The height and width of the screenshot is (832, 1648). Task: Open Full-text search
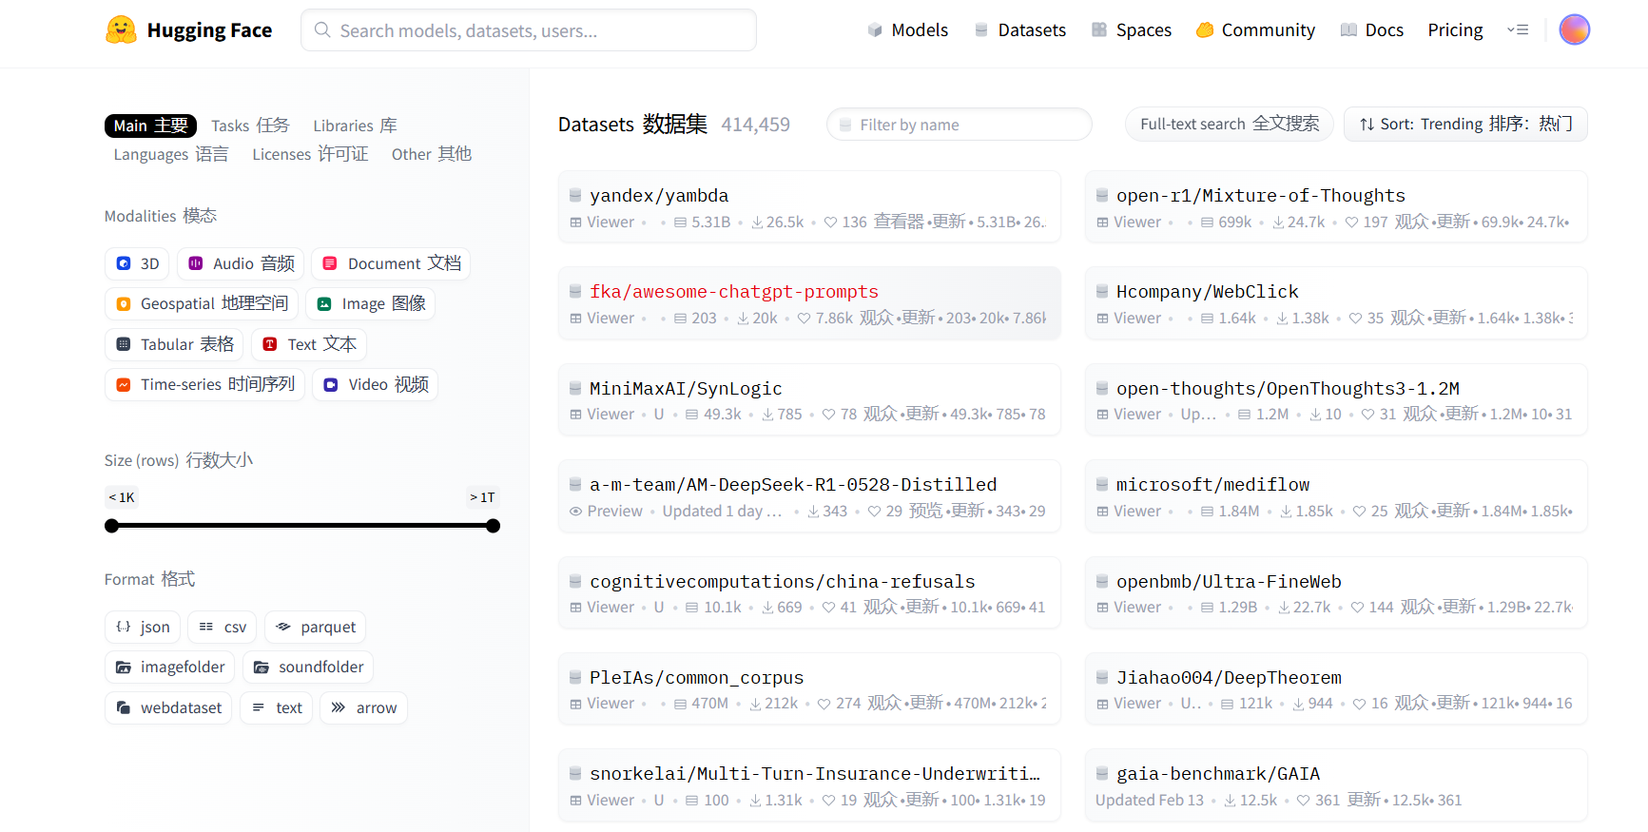(1229, 124)
